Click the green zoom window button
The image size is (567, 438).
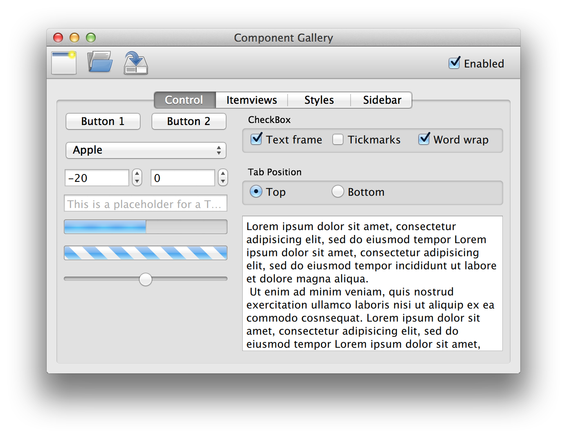pyautogui.click(x=91, y=38)
